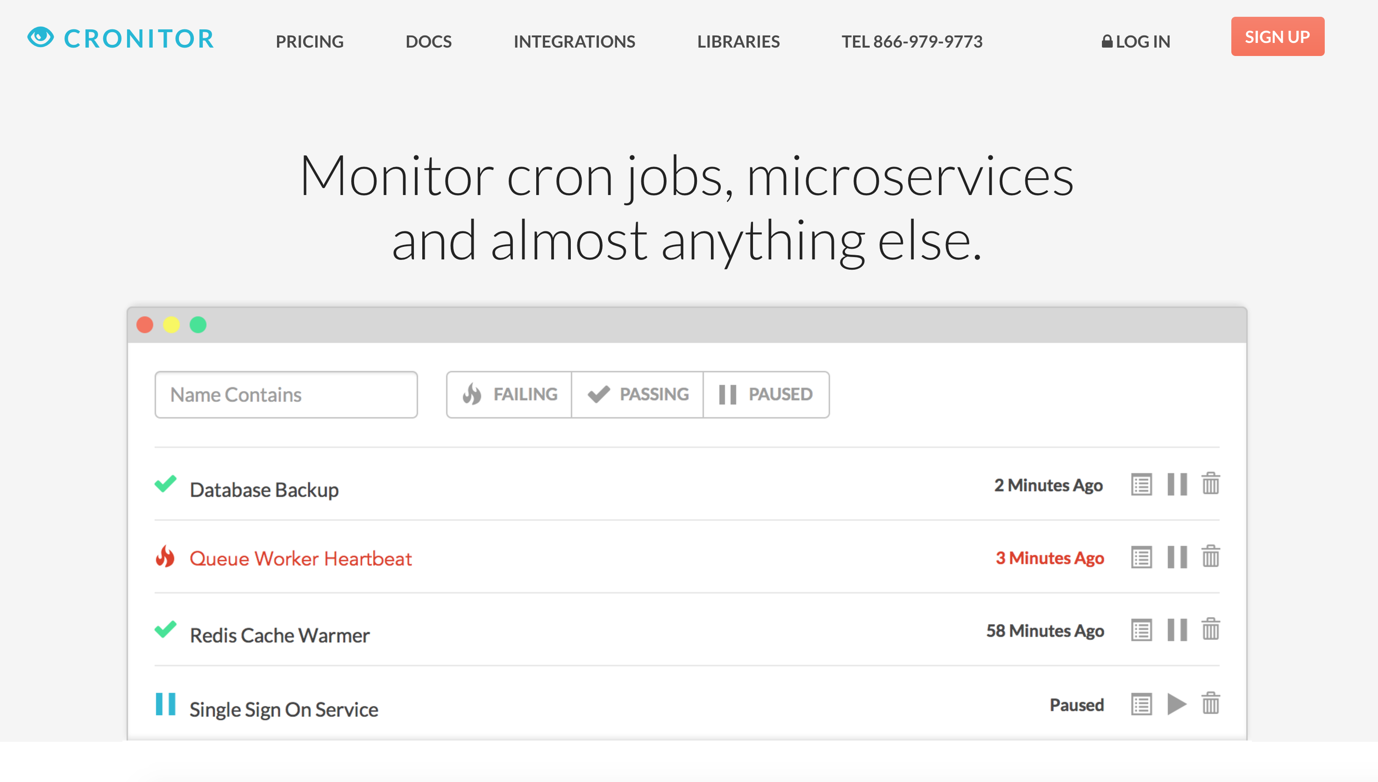Go to the DOCS menu item
The width and height of the screenshot is (1378, 782).
[428, 42]
